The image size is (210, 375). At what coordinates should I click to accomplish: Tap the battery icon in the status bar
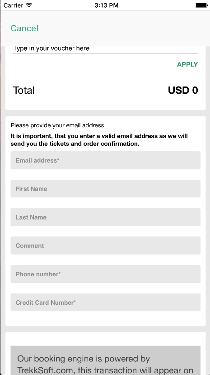(x=201, y=5)
